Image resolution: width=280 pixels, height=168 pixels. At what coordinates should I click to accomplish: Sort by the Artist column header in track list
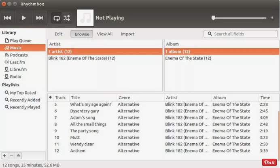188,98
